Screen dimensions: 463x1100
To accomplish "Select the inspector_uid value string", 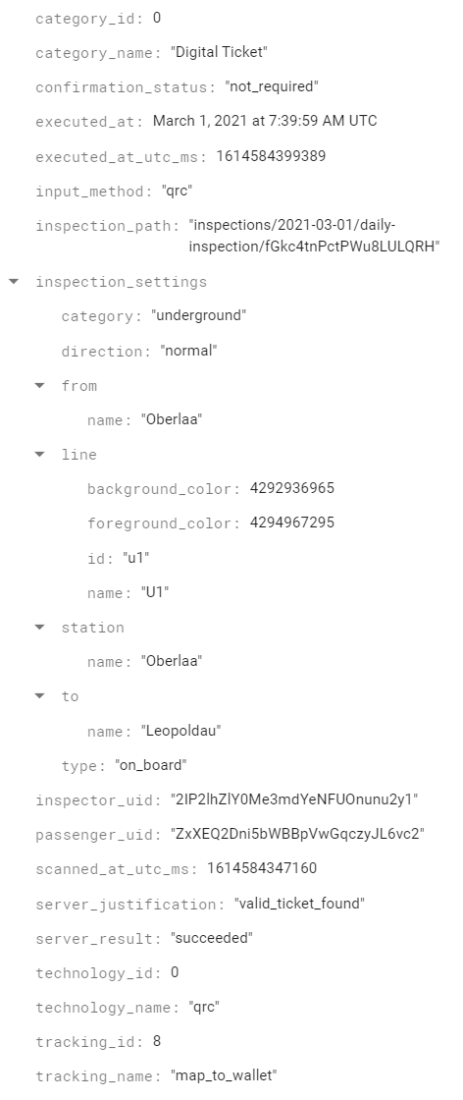I will (294, 799).
